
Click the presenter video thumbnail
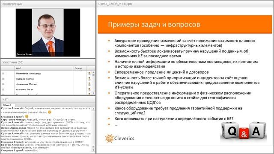(x=48, y=33)
